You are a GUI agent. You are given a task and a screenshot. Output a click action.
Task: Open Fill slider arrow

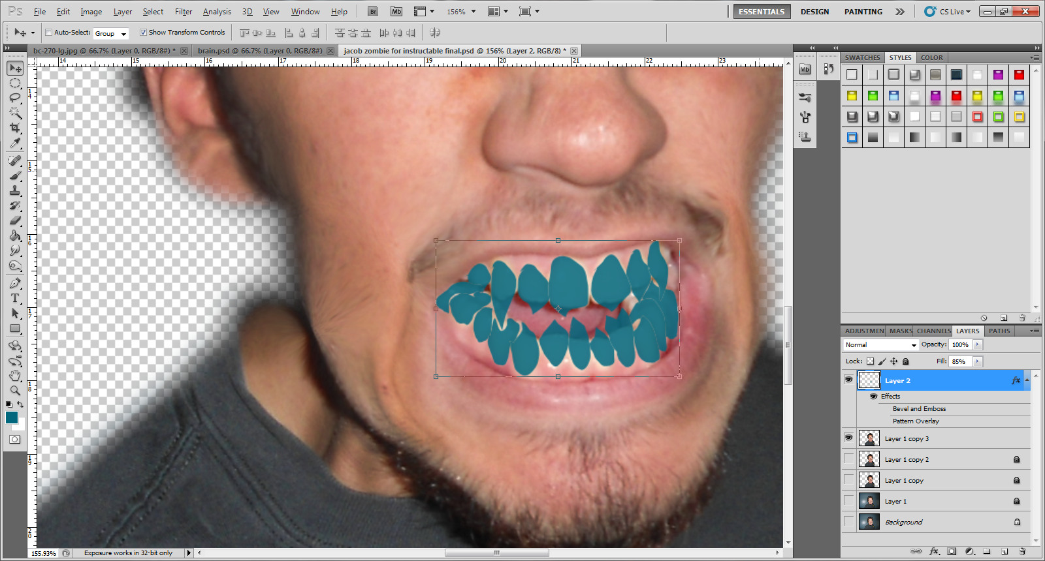click(978, 361)
